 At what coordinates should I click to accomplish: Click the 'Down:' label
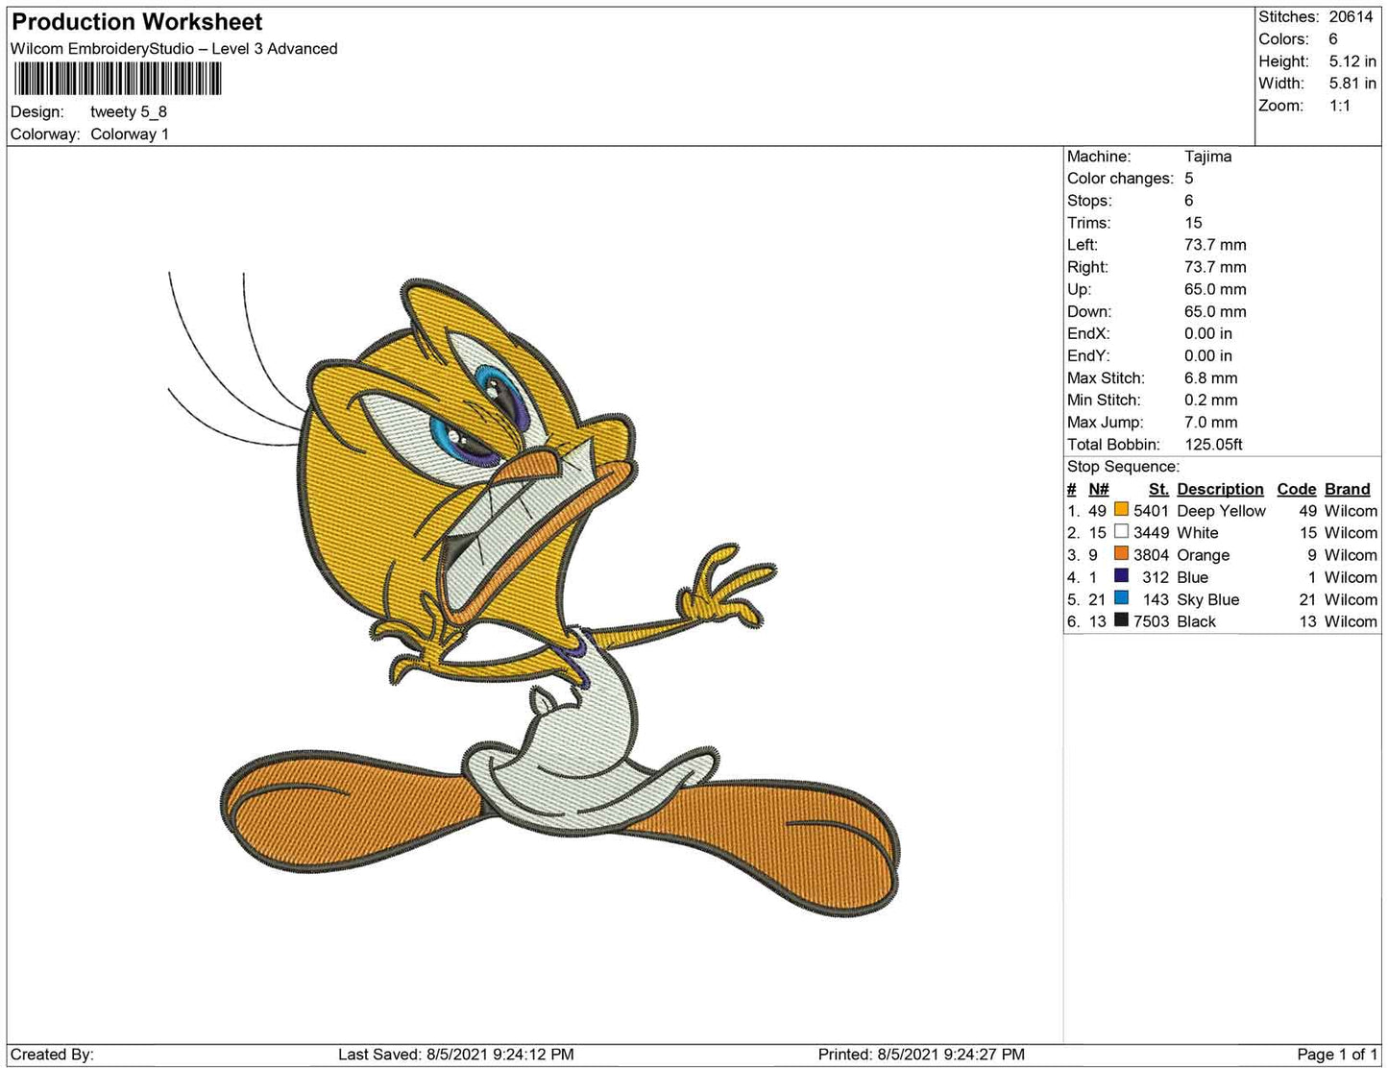point(1089,311)
